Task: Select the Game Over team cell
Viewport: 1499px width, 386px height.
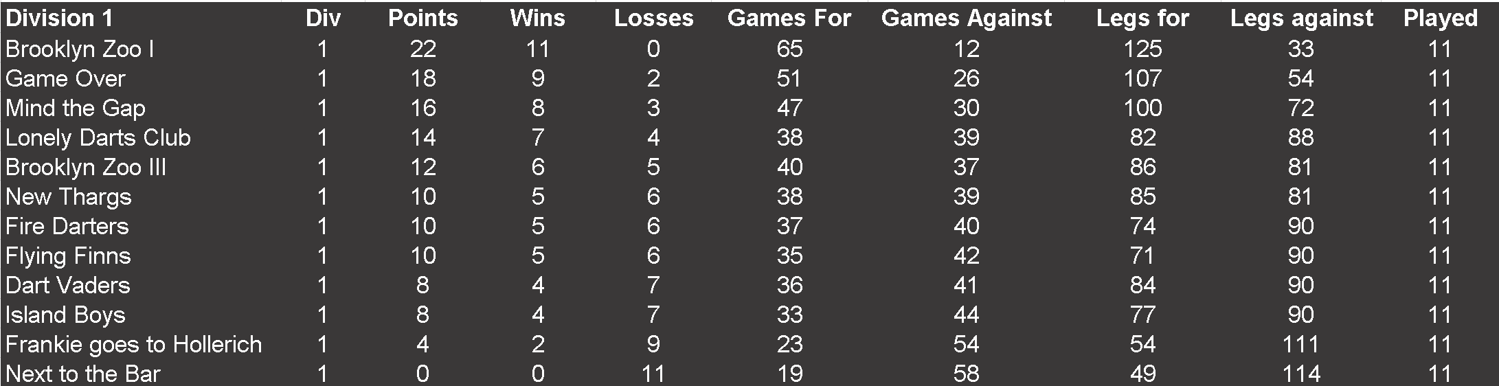Action: pyautogui.click(x=65, y=78)
